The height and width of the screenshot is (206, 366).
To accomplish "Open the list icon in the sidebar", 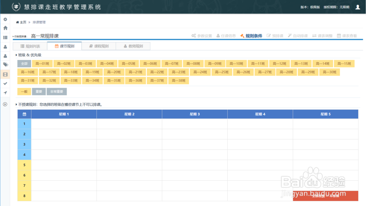I will point(5,37).
